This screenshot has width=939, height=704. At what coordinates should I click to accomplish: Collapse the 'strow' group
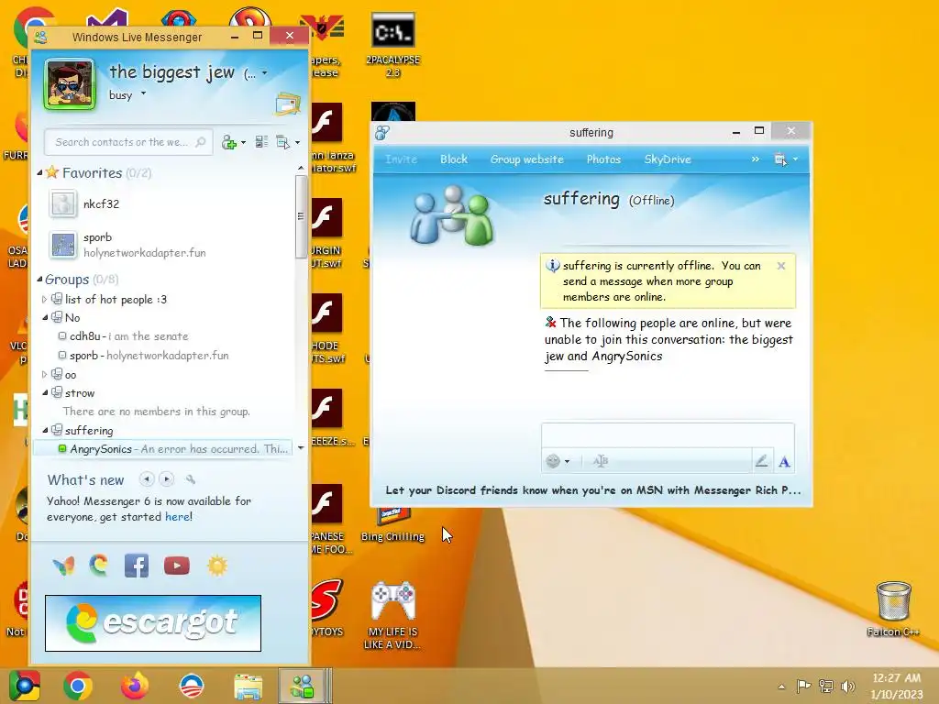tap(45, 393)
